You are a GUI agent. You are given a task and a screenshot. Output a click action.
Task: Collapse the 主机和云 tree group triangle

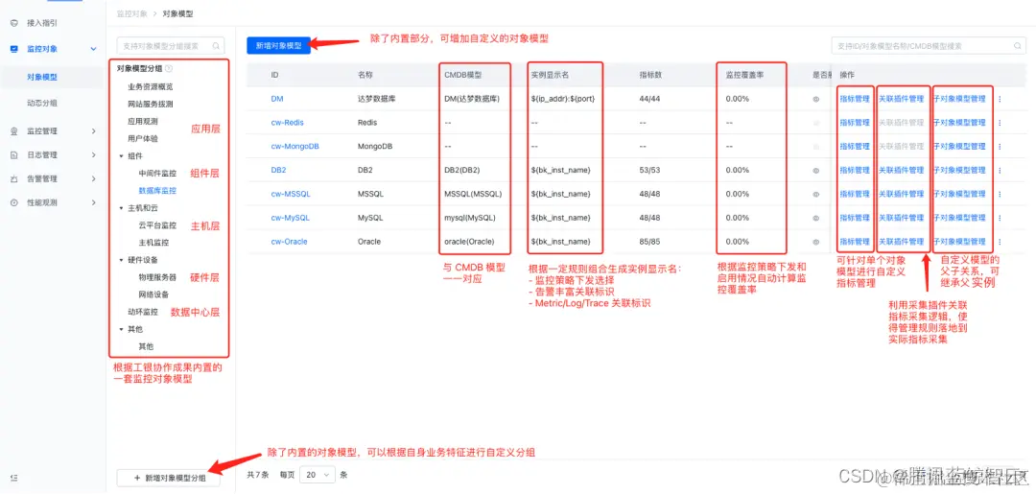tap(122, 208)
